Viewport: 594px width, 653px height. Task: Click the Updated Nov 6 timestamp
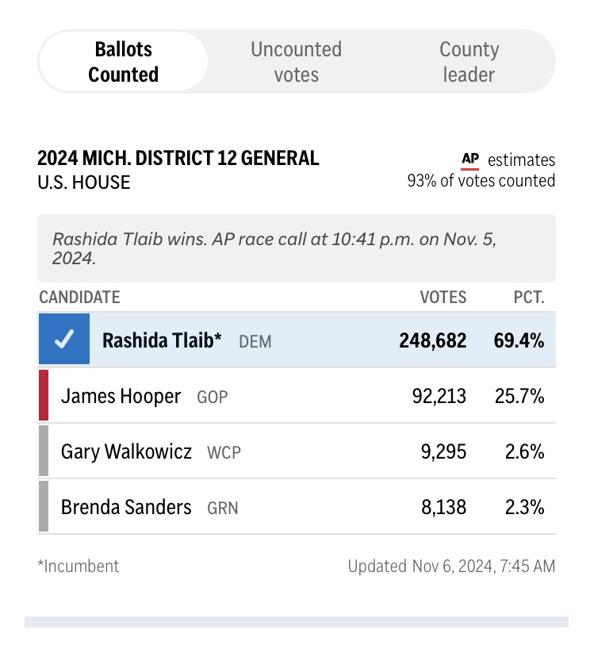[451, 567]
